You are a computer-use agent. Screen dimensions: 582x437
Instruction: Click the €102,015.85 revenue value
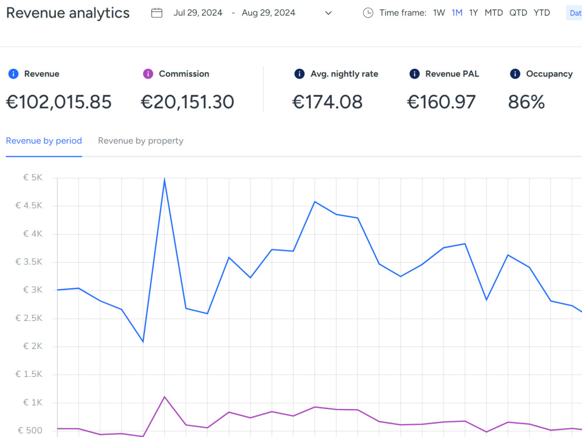(59, 102)
